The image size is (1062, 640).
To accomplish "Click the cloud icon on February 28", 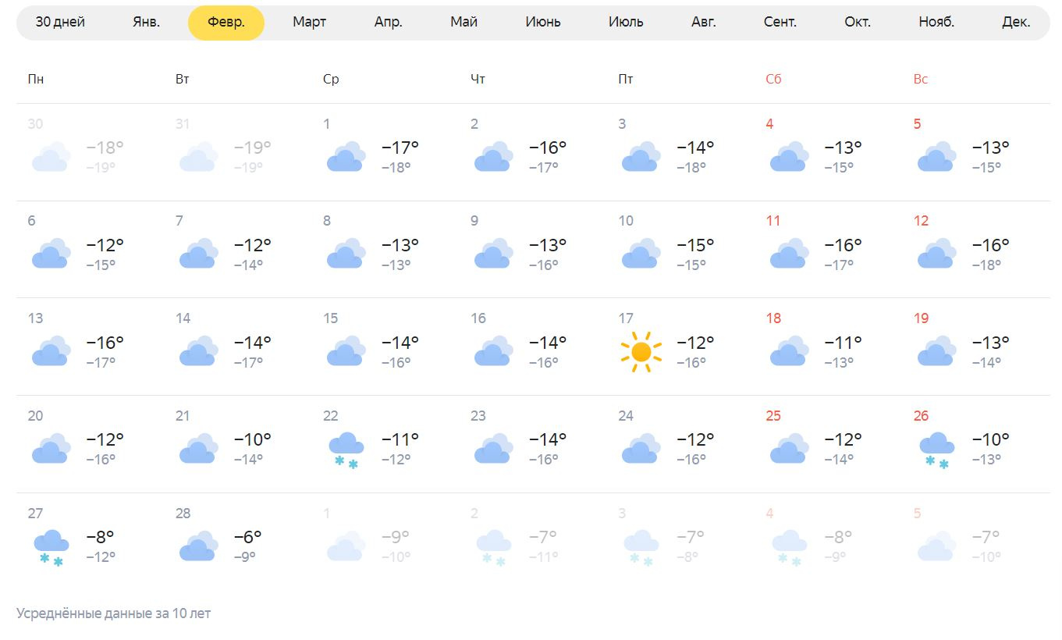I will point(198,546).
